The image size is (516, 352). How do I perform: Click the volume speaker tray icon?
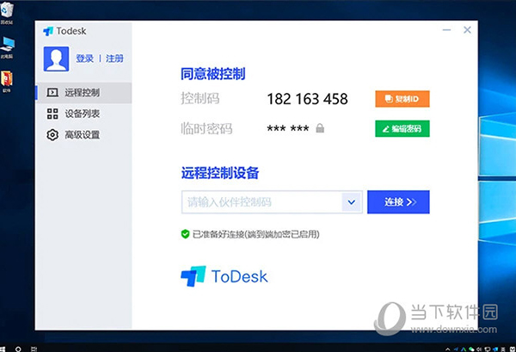point(479,349)
